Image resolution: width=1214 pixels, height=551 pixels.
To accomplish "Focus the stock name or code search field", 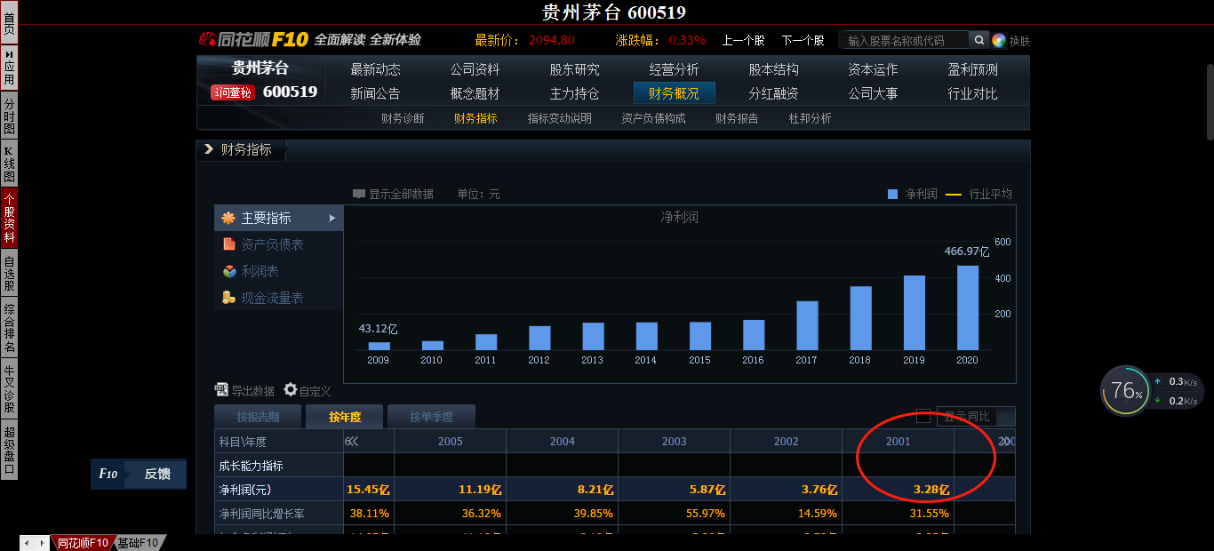I will (904, 40).
